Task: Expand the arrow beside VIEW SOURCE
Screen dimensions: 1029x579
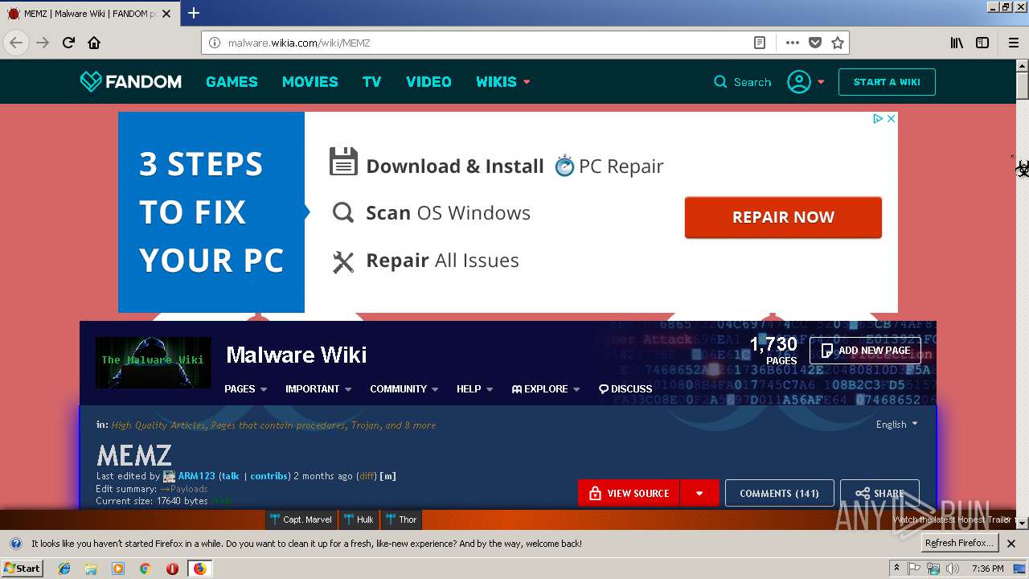Action: 699,493
